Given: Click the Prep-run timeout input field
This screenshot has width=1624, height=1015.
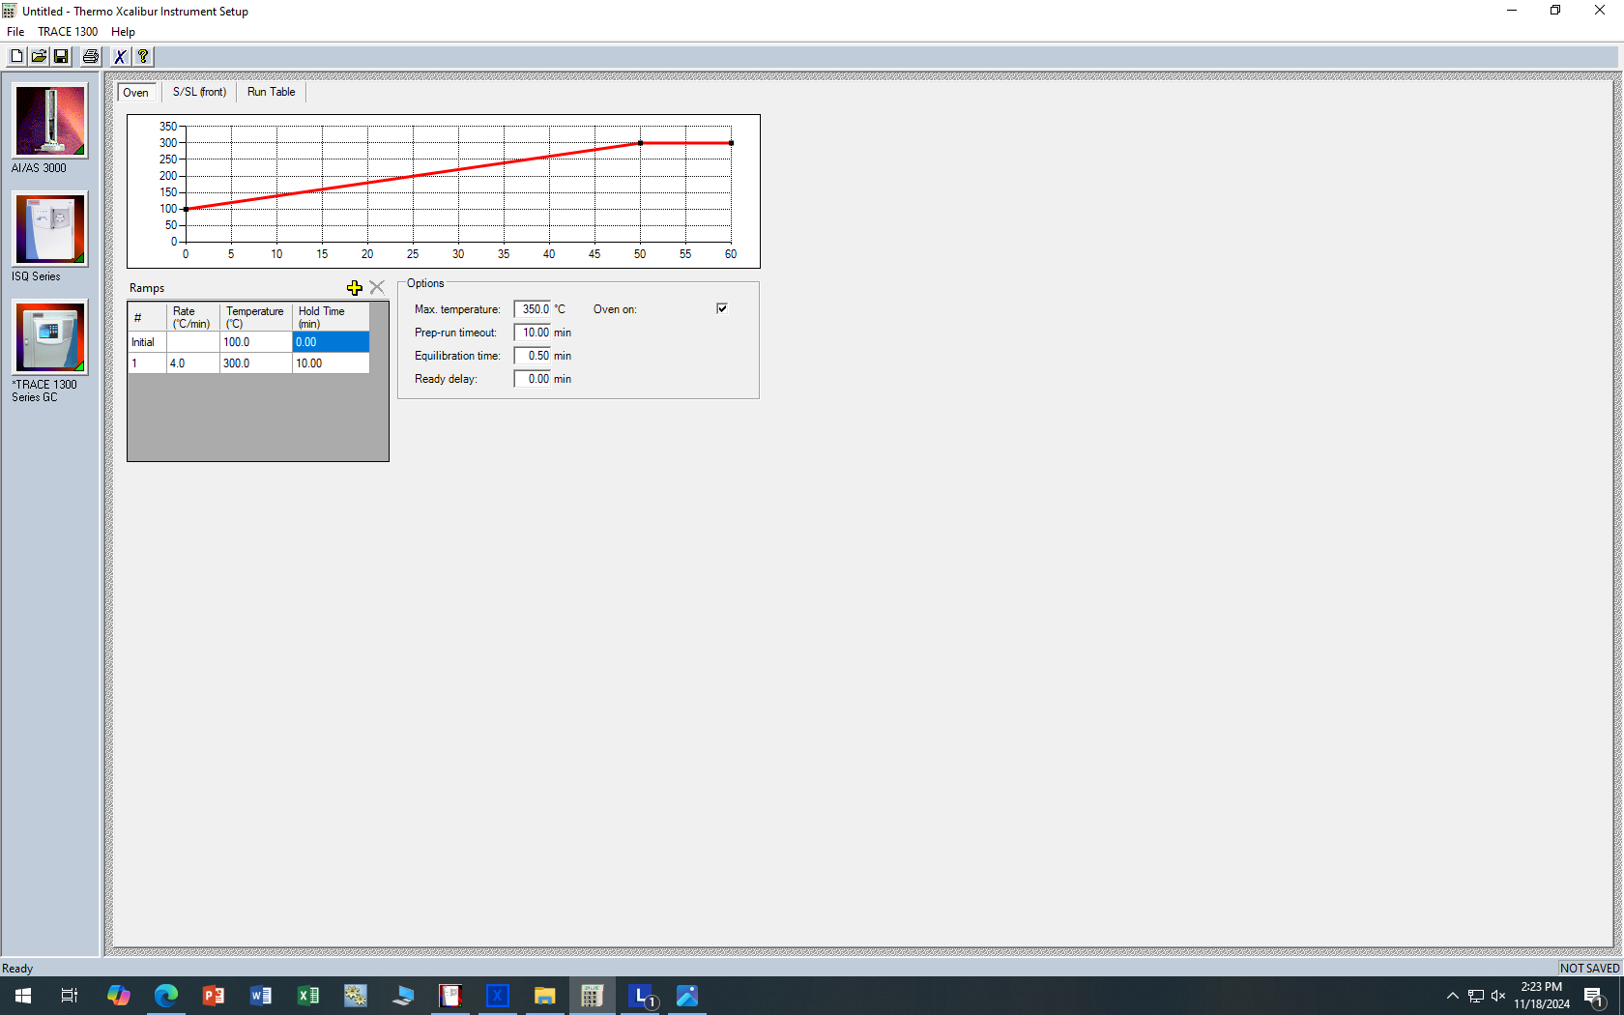Looking at the screenshot, I should [533, 333].
